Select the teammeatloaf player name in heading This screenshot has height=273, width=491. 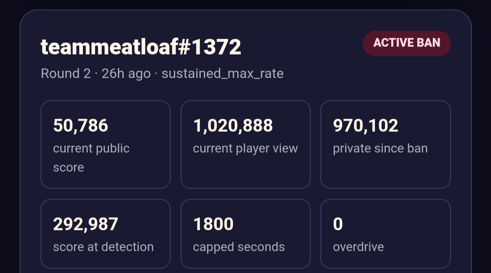coord(110,47)
